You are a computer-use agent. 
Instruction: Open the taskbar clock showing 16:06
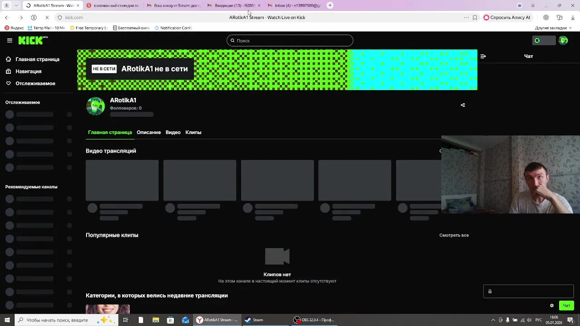554,320
